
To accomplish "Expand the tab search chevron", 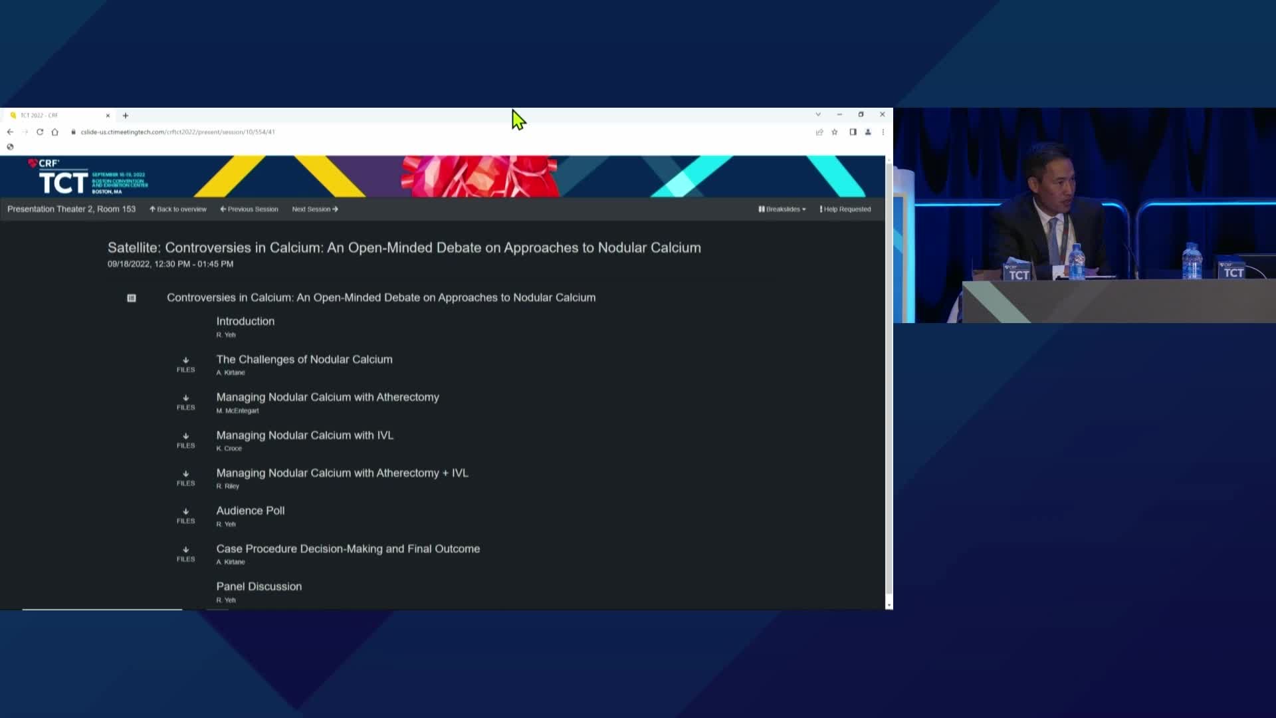I will pos(818,114).
